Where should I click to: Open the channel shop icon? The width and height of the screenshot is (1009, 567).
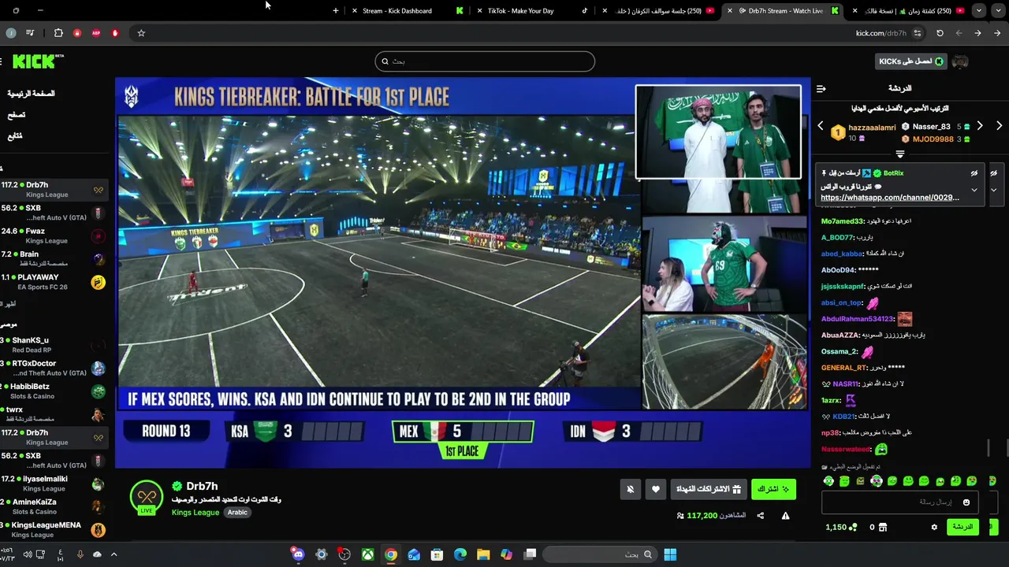pyautogui.click(x=883, y=527)
